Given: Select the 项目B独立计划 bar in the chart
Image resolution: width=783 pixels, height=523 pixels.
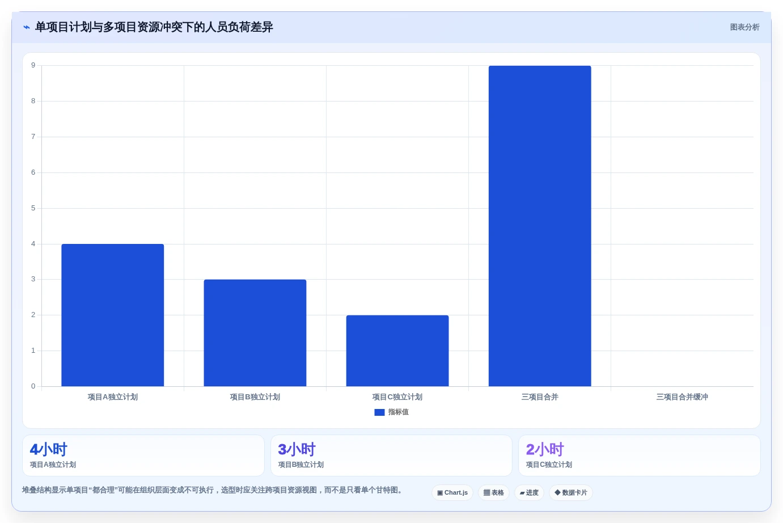Looking at the screenshot, I should pyautogui.click(x=255, y=333).
